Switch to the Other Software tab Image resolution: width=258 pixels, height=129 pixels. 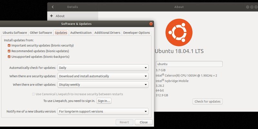[41, 33]
